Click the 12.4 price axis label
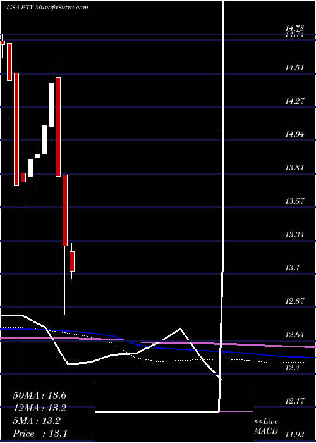The image size is (316, 443). (292, 368)
